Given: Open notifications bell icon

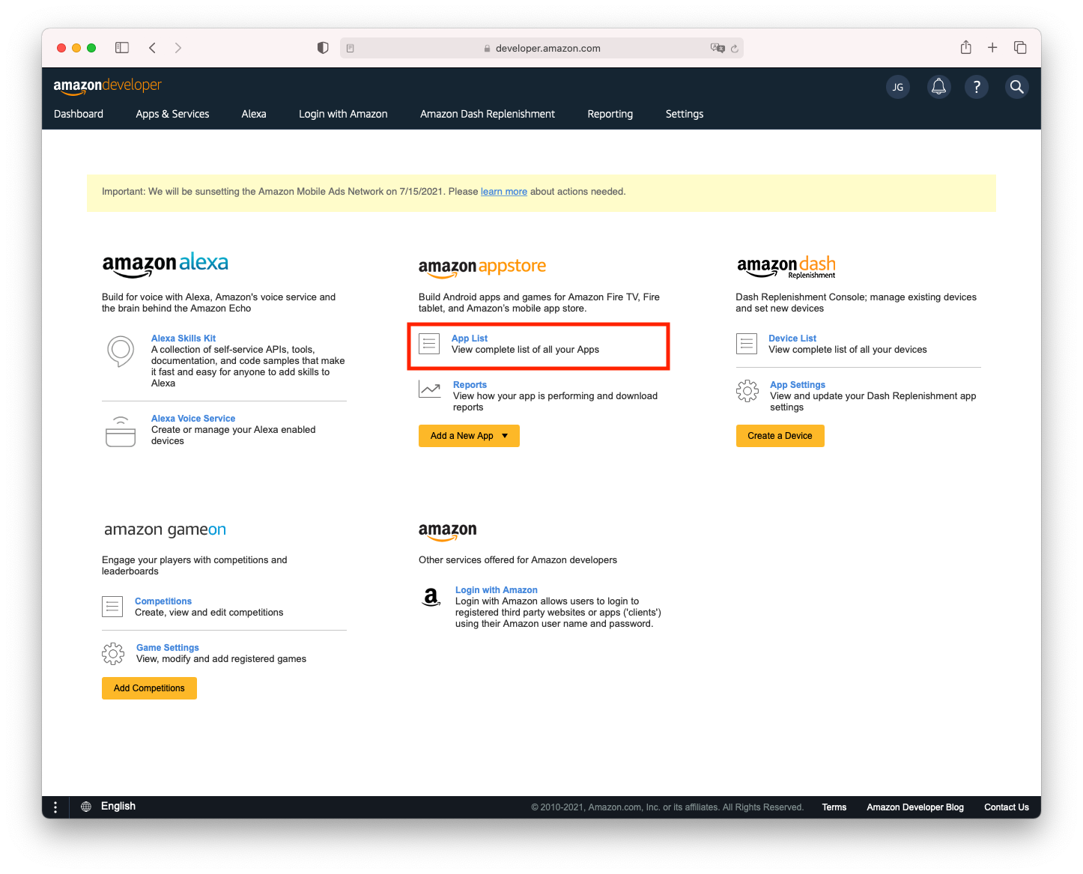Looking at the screenshot, I should tap(938, 87).
